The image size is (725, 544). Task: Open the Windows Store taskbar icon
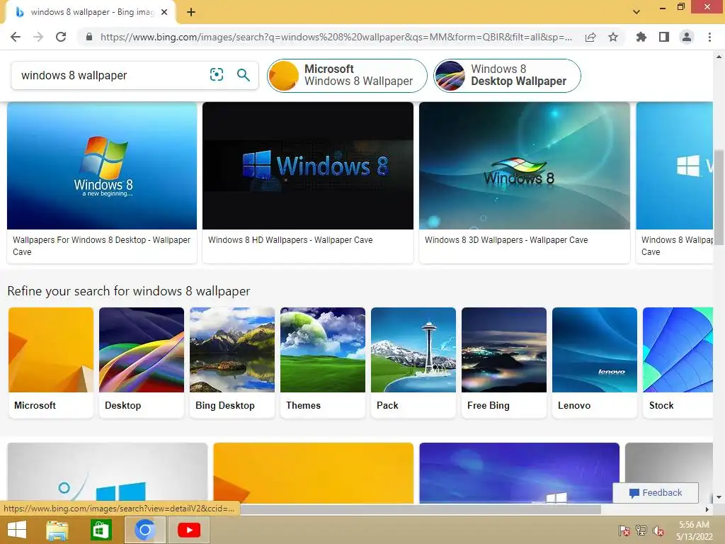point(101,530)
